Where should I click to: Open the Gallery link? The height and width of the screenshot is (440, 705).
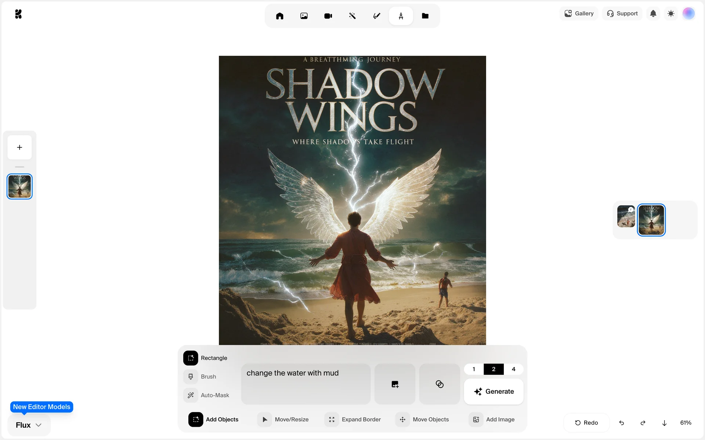tap(579, 14)
